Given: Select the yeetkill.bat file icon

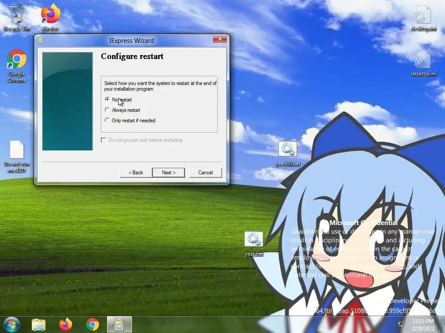Looking at the screenshot, I should point(288,153).
